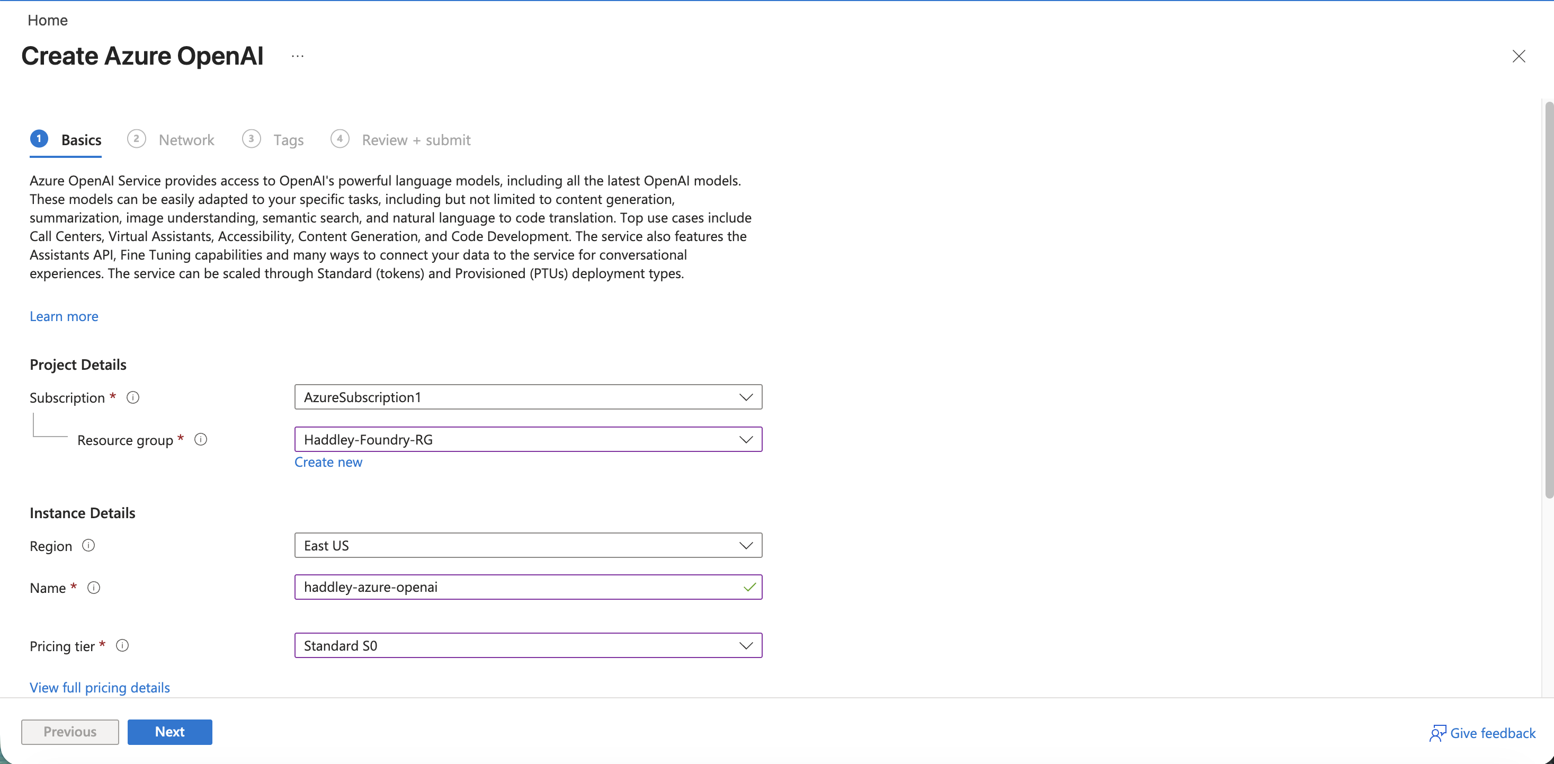
Task: Click the Resource group info icon
Action: (201, 439)
